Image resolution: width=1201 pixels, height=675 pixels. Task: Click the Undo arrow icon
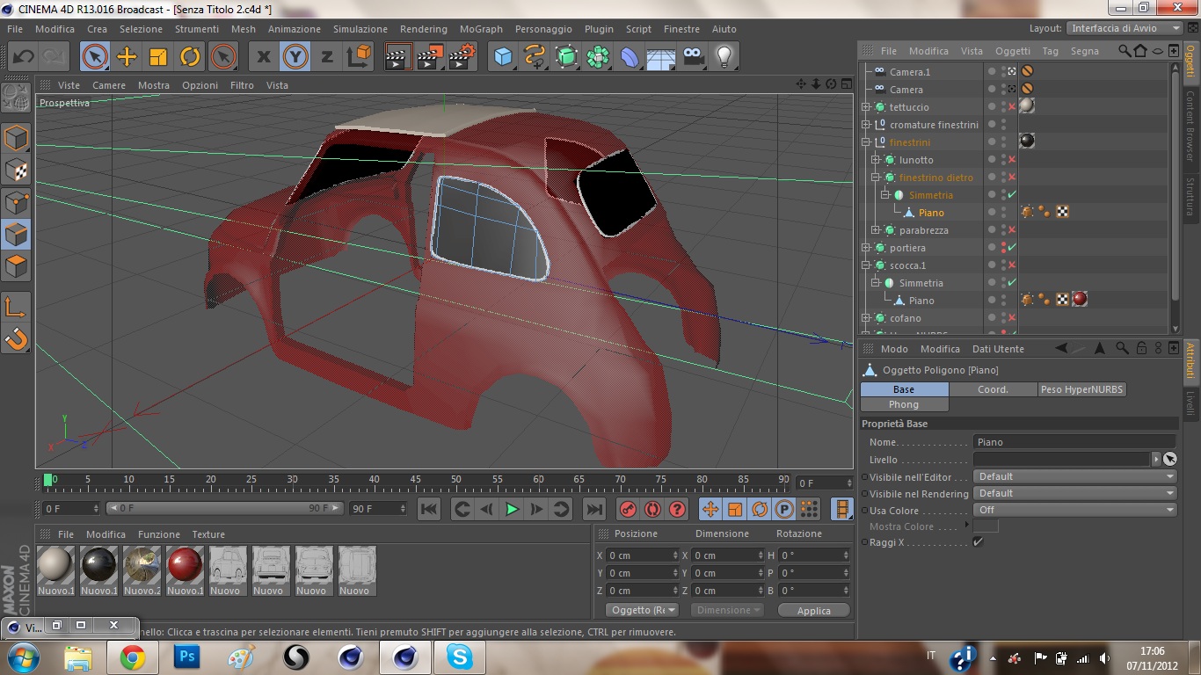23,57
